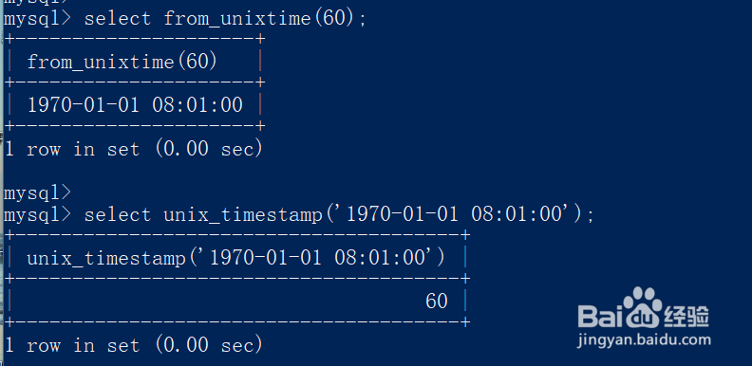
Task: Click the bottom border of second result table
Action: tap(236, 321)
